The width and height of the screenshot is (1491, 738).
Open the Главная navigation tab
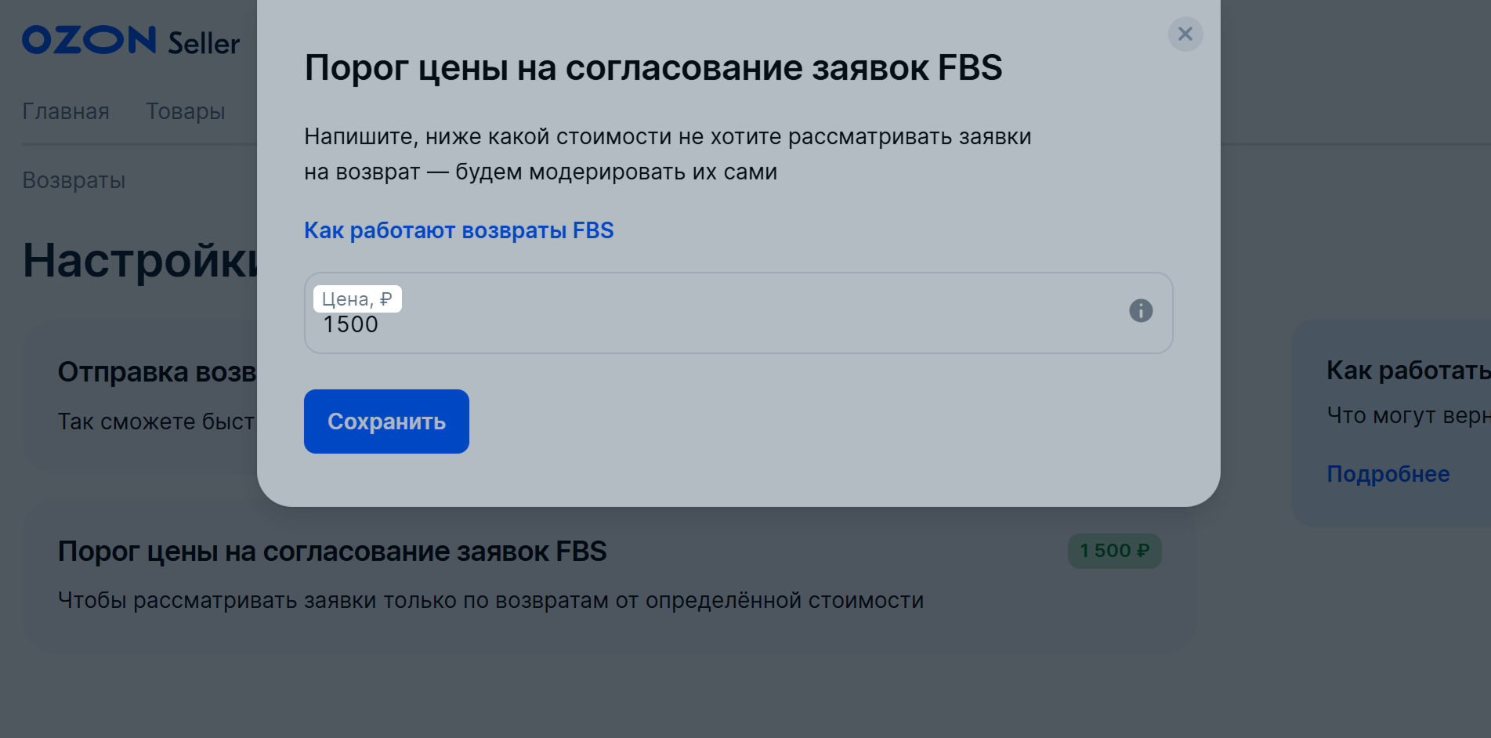tap(66, 111)
